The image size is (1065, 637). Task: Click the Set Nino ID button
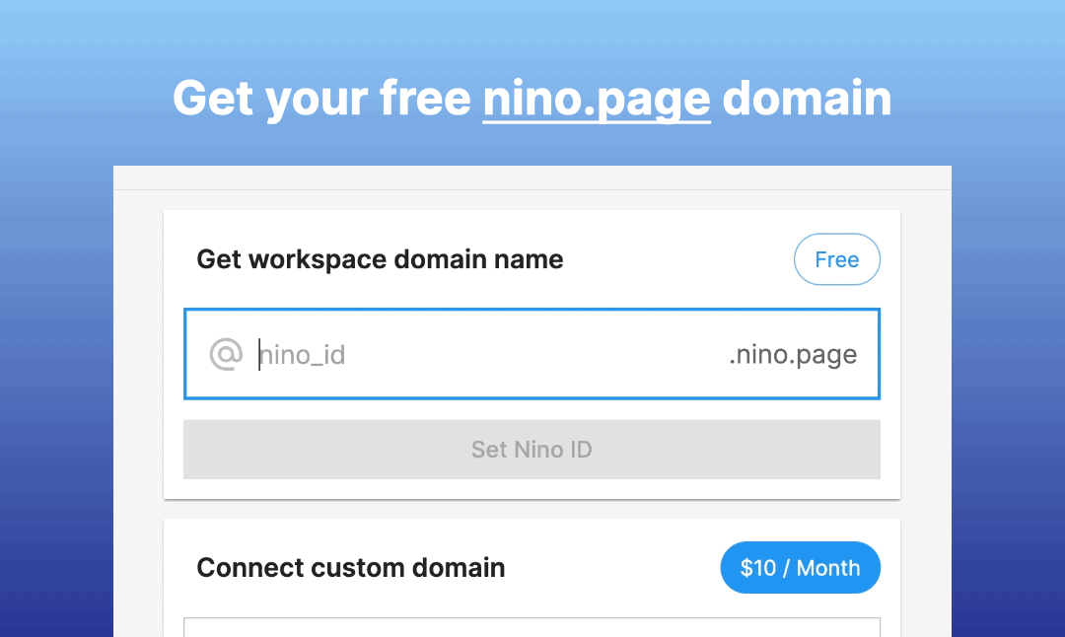[532, 450]
